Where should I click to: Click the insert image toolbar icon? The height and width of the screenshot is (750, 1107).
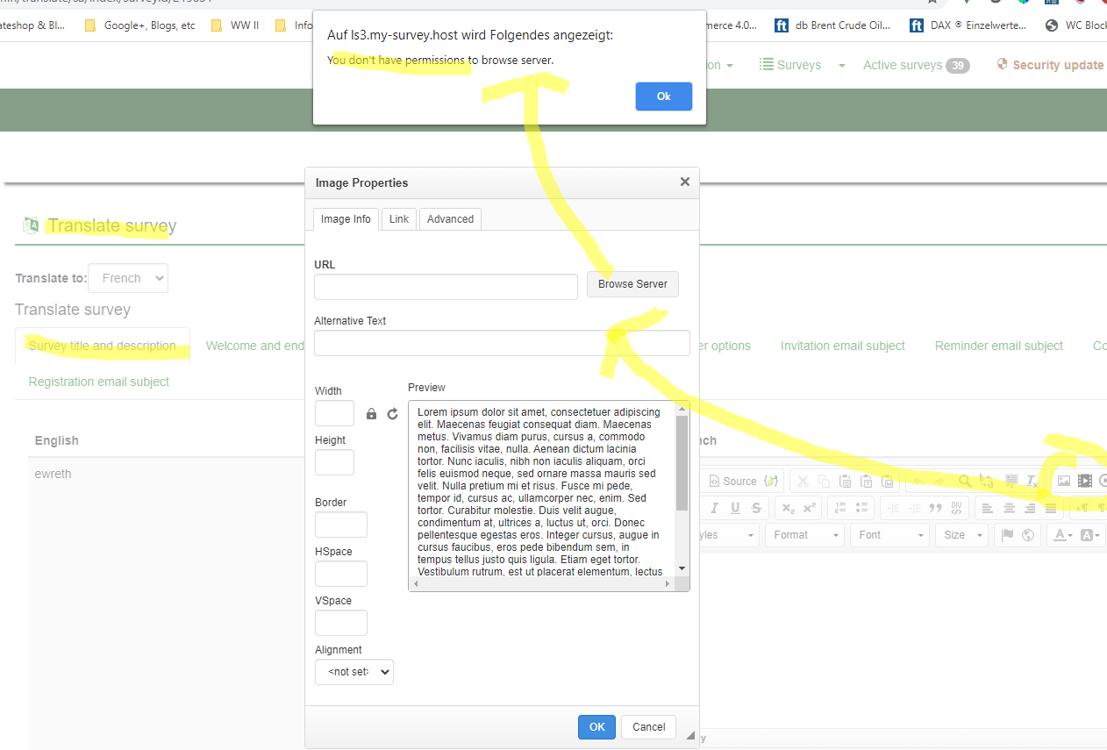(x=1063, y=481)
